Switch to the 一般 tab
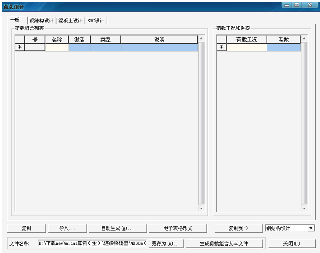 pyautogui.click(x=17, y=20)
